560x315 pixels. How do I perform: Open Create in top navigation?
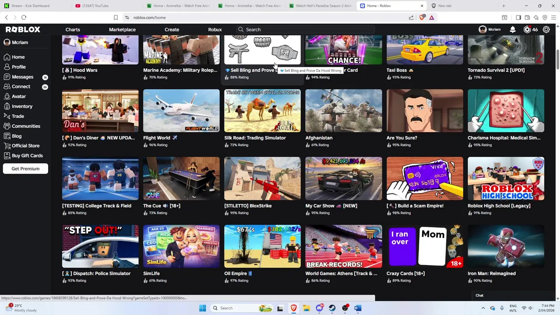(172, 29)
